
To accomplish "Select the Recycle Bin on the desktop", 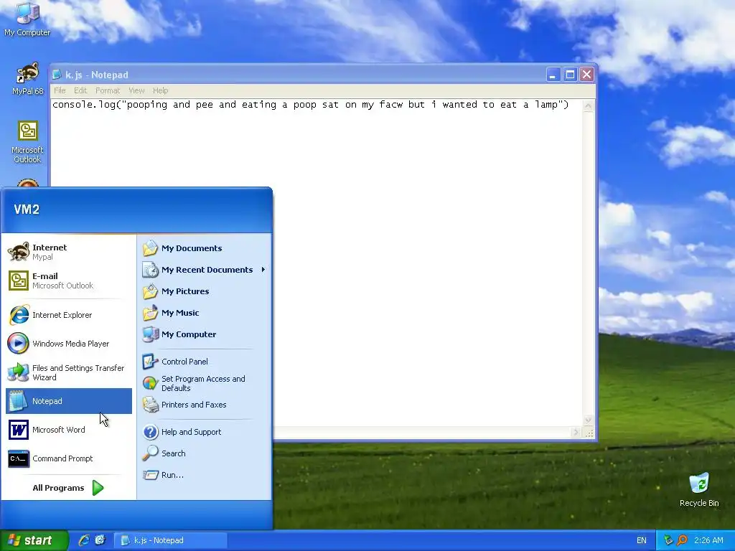I will pyautogui.click(x=699, y=489).
